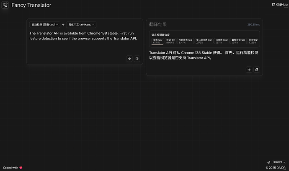
Task: Click the 290.80 ms translation time
Action: [253, 25]
